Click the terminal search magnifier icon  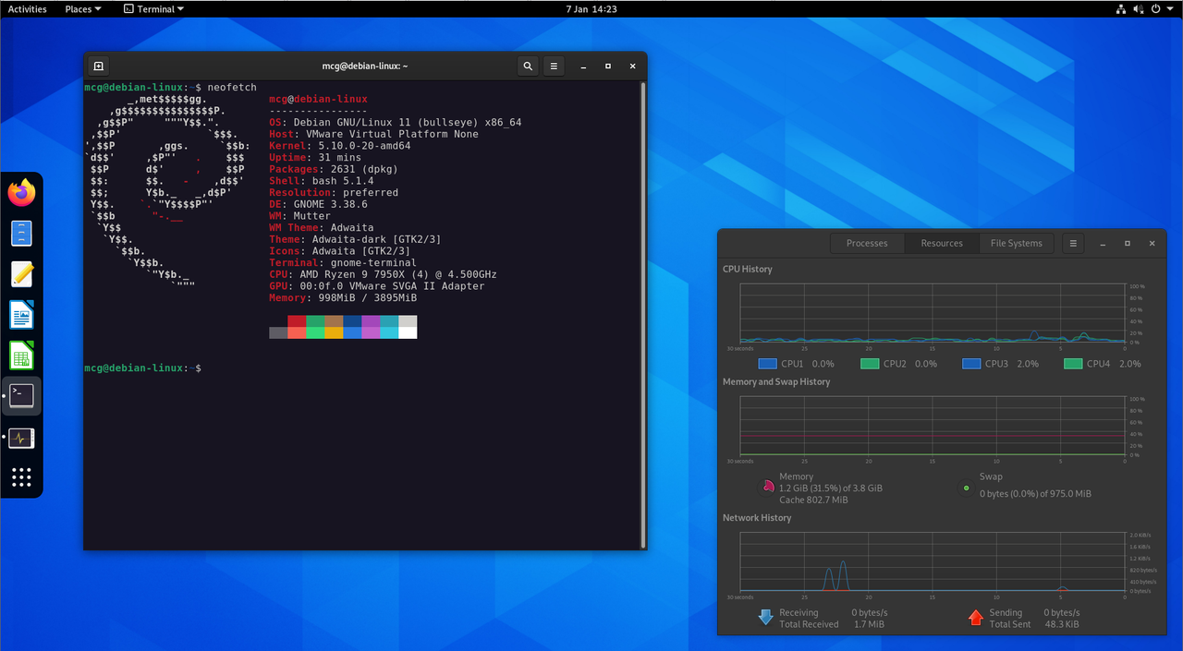(527, 66)
